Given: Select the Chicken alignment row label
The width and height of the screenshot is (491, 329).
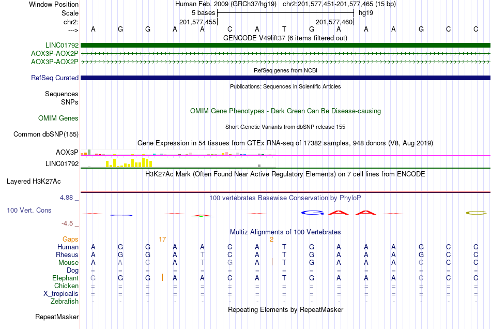Looking at the screenshot, I should pos(66,286).
